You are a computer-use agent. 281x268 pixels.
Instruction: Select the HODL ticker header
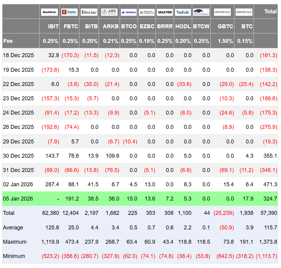183,26
